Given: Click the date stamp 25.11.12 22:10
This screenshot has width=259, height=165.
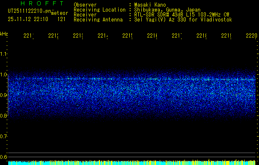Looking at the screenshot, I should click(x=28, y=19).
